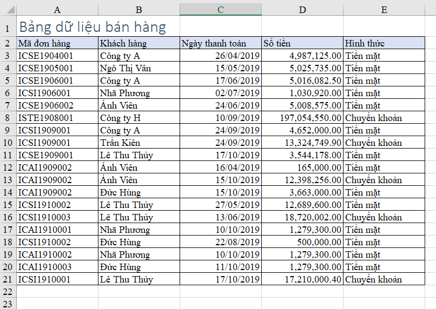
Task: Click date cell 02/07/2019
Action: (221, 93)
